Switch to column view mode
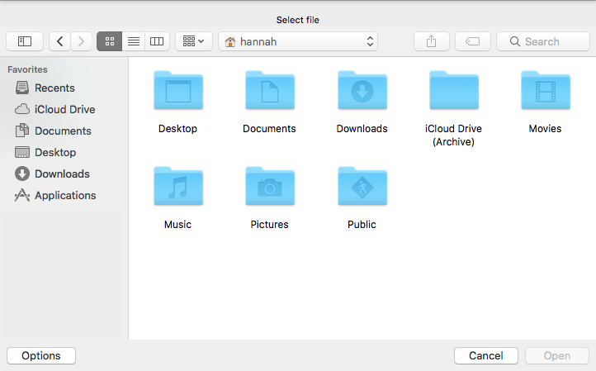Image resolution: width=596 pixels, height=371 pixels. pos(157,41)
